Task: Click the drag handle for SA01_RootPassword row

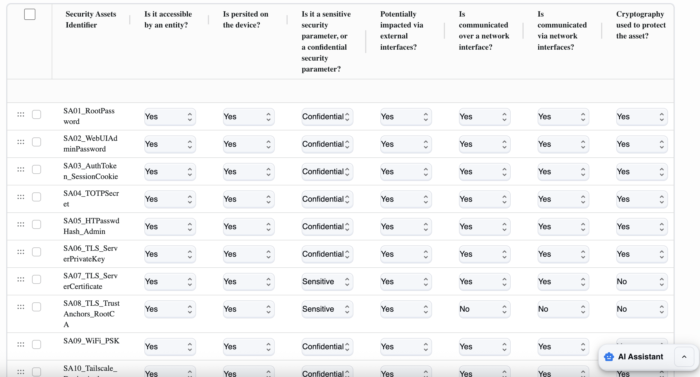Action: tap(21, 114)
